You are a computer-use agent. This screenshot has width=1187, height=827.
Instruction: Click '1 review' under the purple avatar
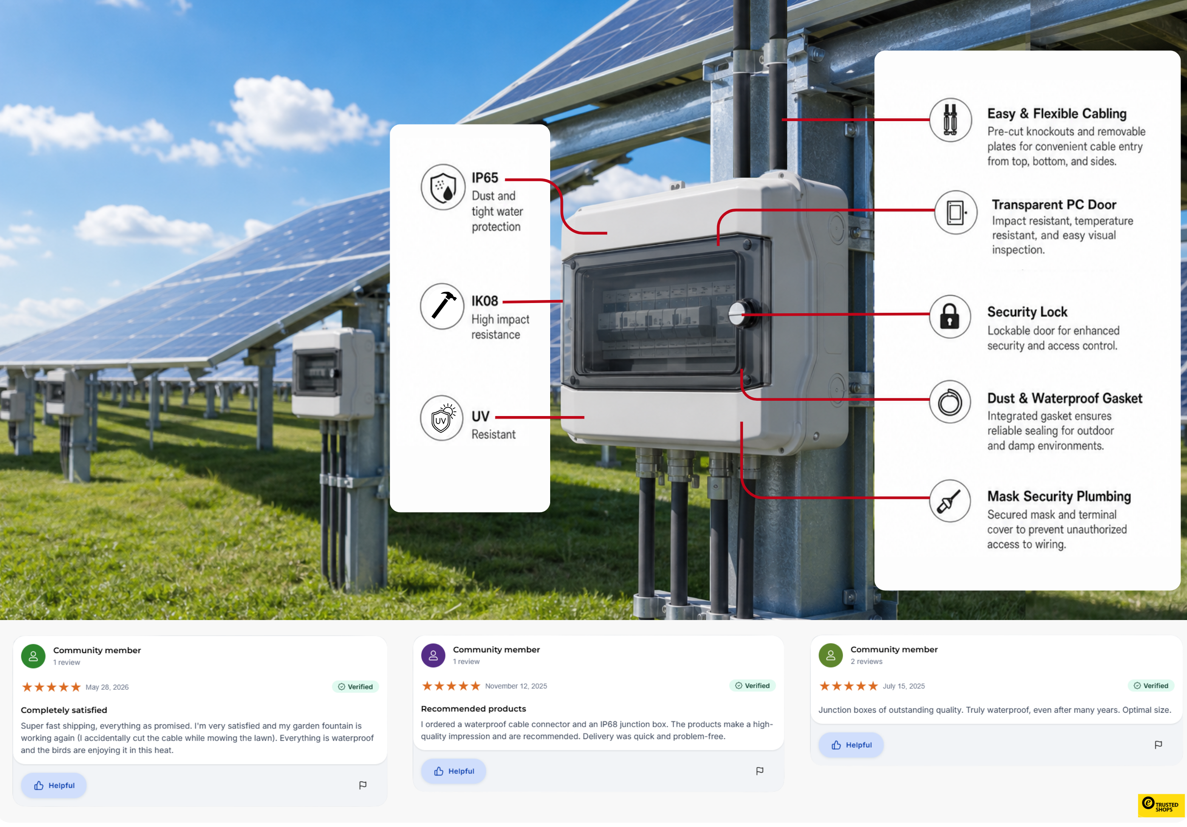[x=466, y=662]
